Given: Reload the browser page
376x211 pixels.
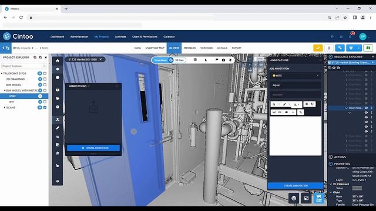Looking at the screenshot, I should 21,18.
